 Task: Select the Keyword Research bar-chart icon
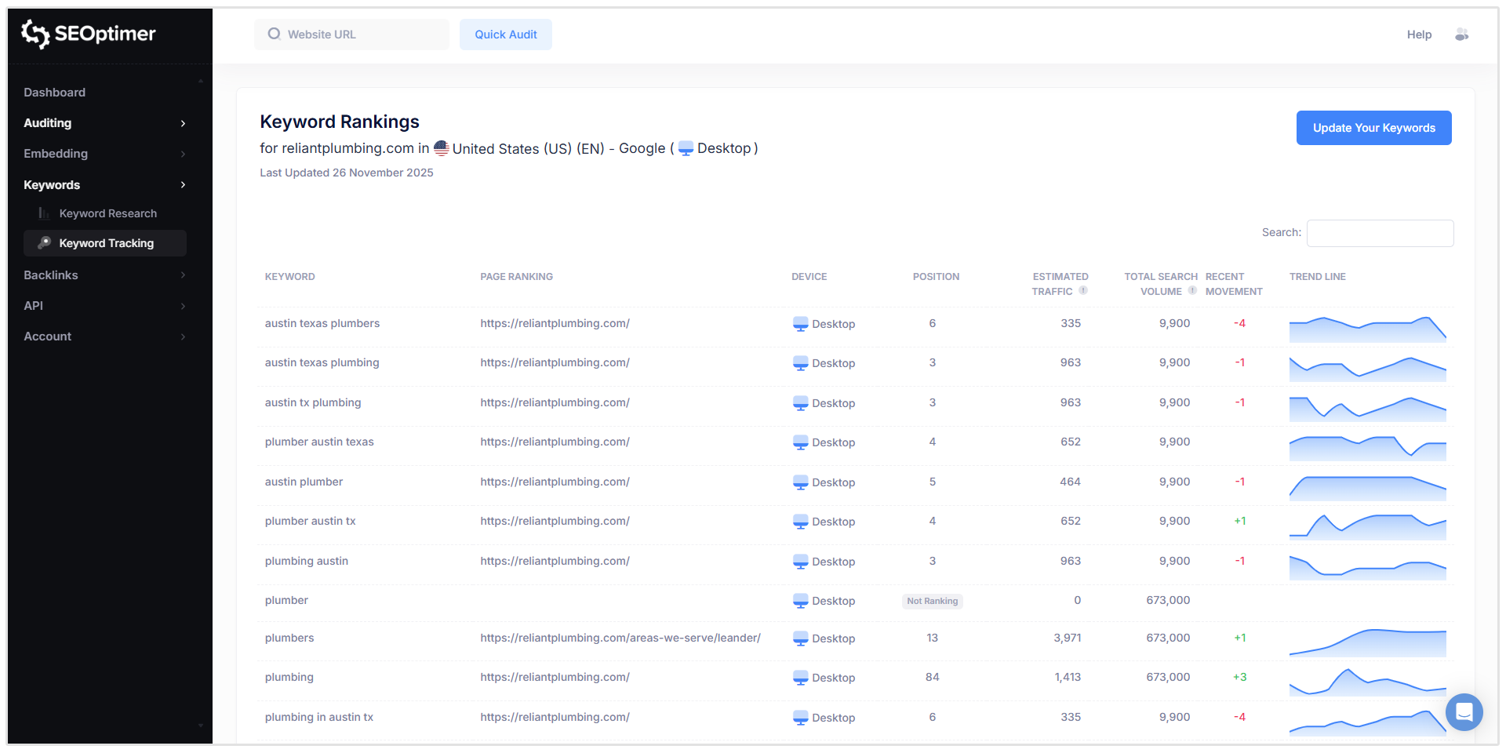(x=43, y=213)
